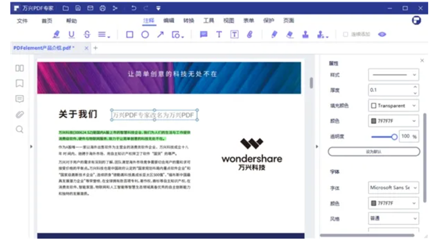Select the Oval shape tool
The width and height of the screenshot is (443, 247).
click(x=145, y=35)
